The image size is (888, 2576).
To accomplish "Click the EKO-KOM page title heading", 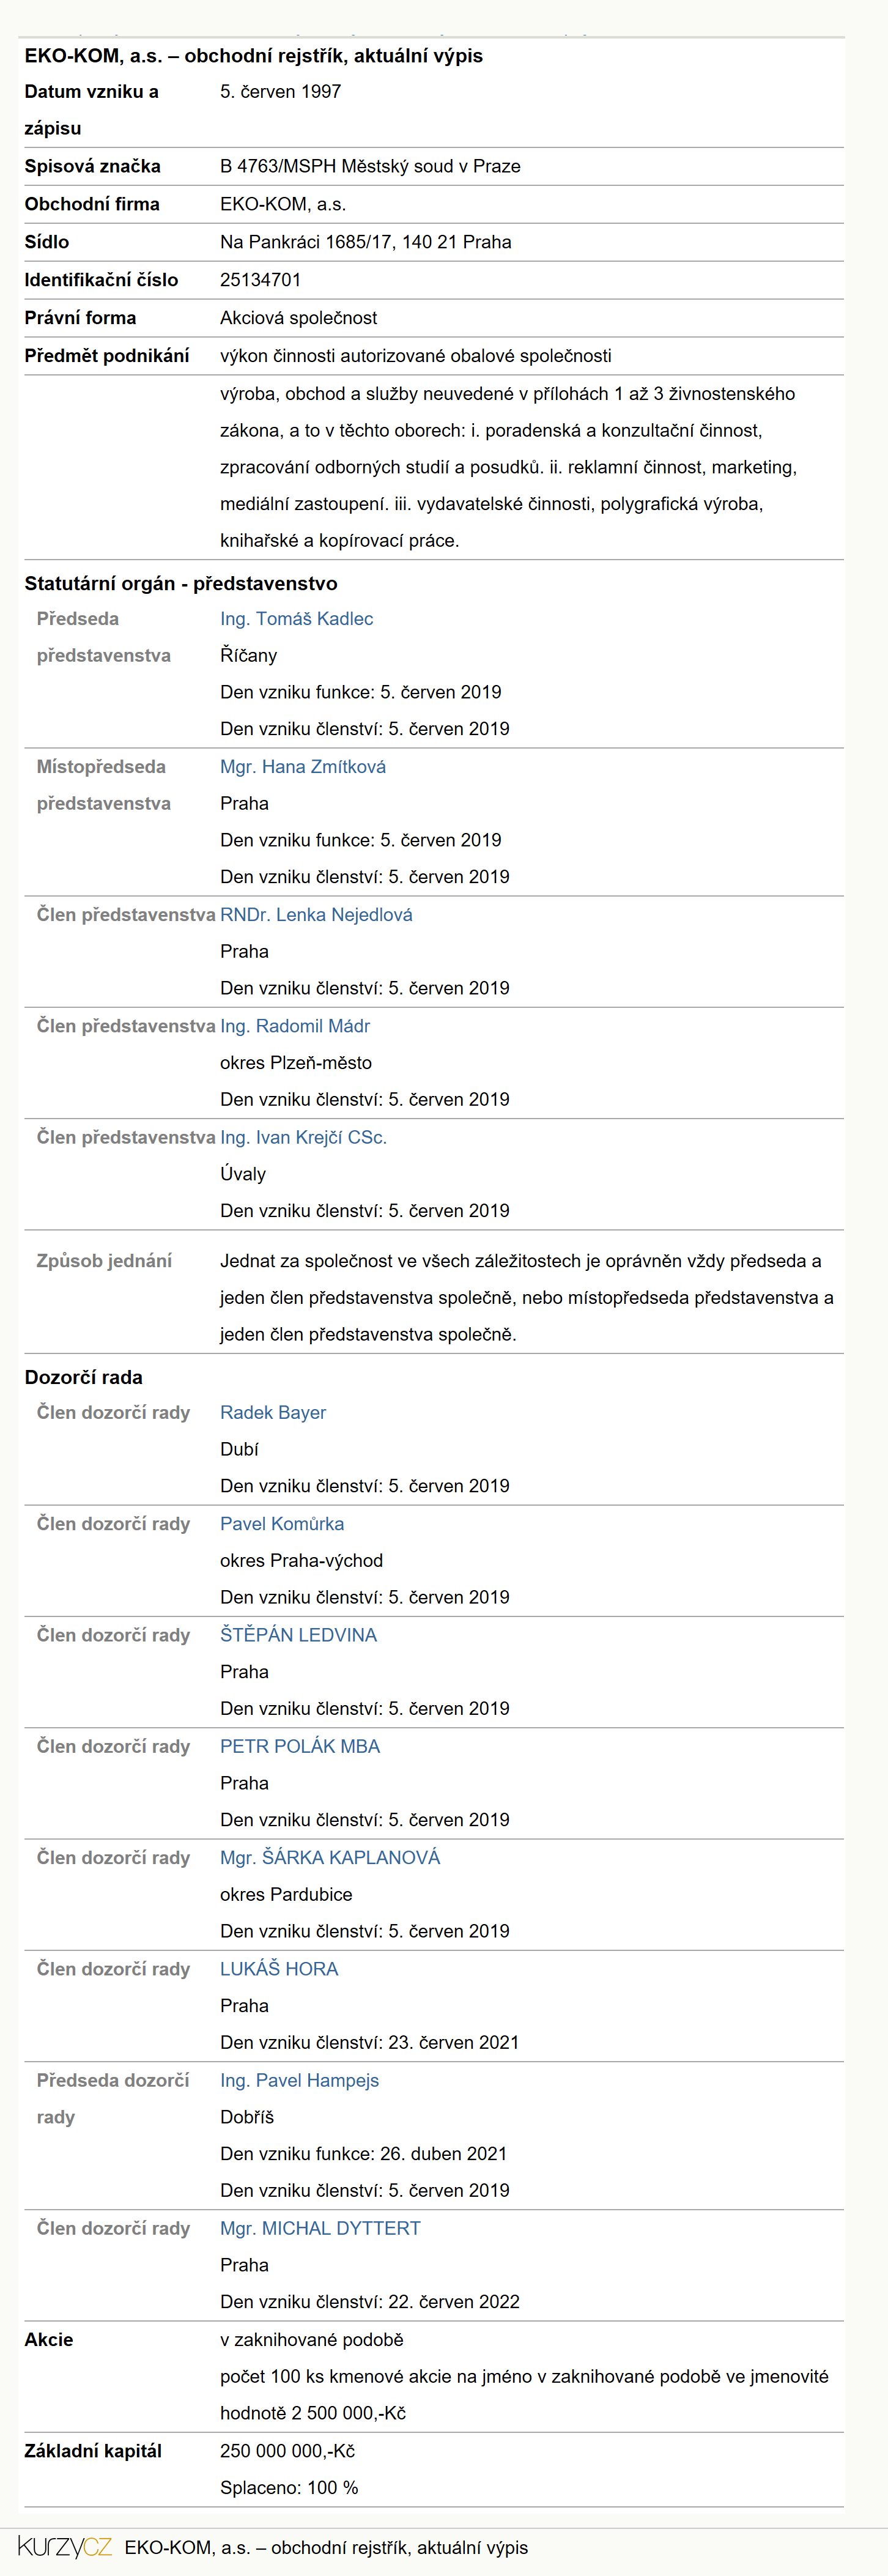I will click(254, 56).
